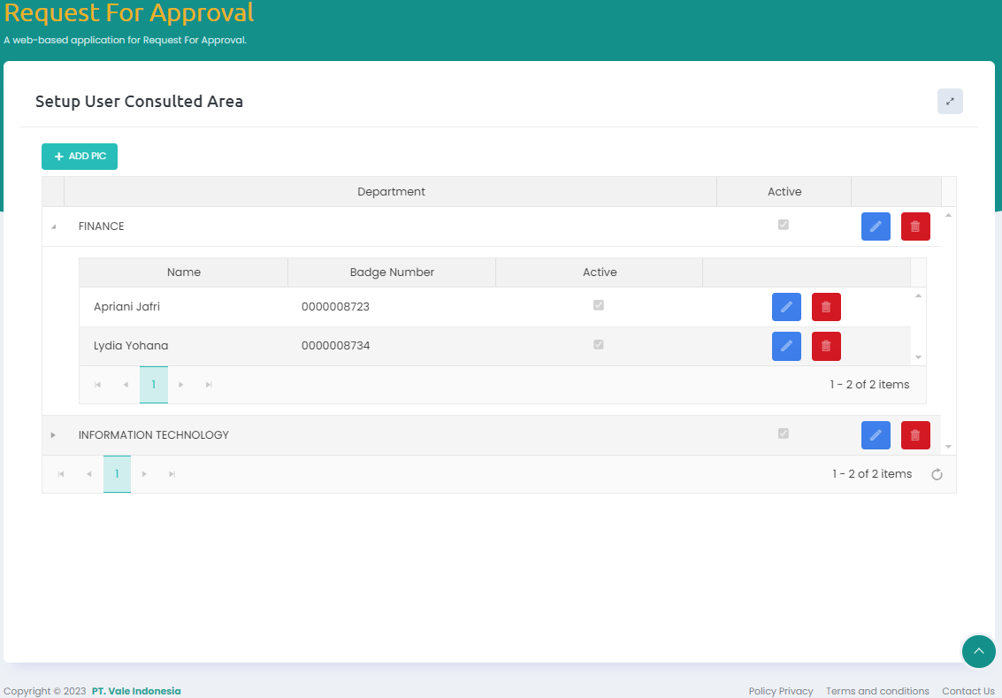Go to next page in inner pager
1002x698 pixels.
tap(181, 385)
